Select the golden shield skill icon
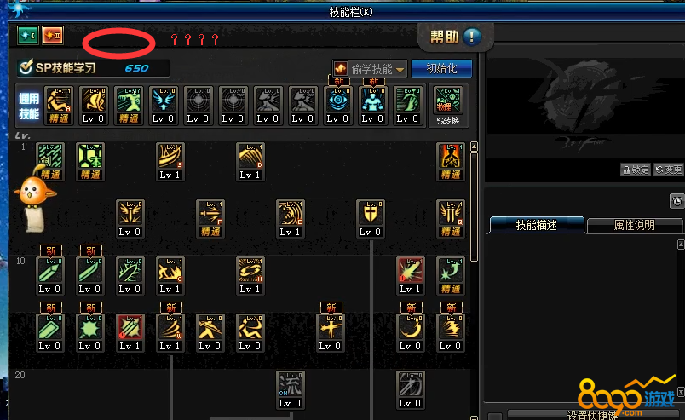This screenshot has width=685, height=420. (x=370, y=214)
